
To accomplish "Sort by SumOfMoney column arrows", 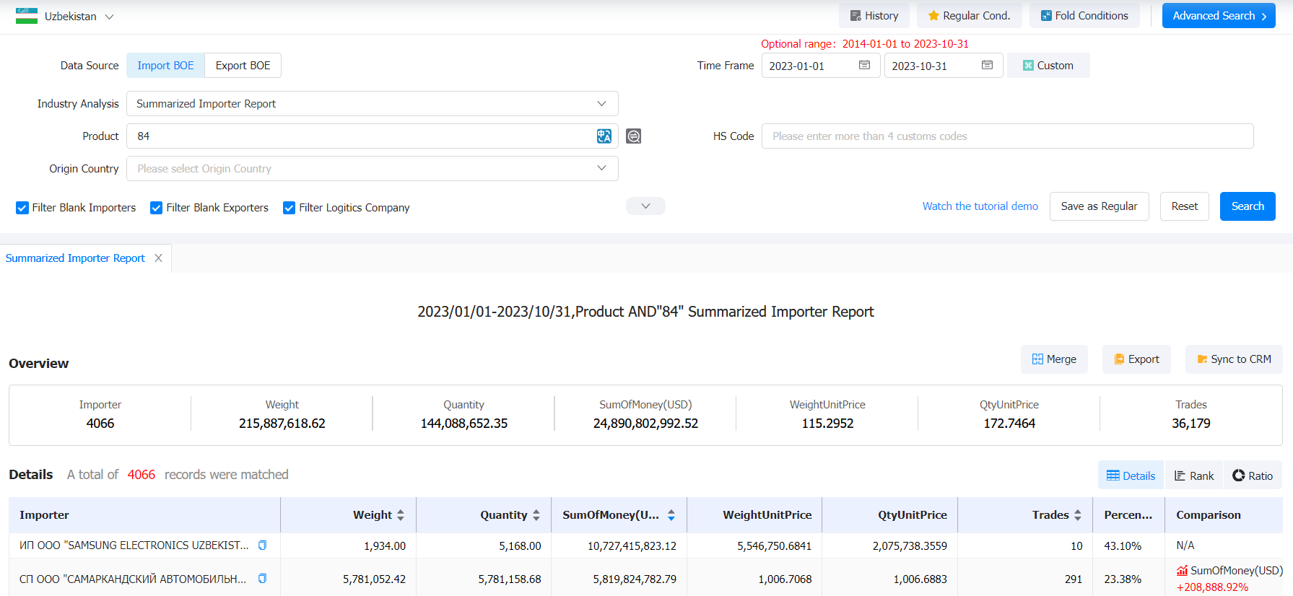I will [671, 515].
